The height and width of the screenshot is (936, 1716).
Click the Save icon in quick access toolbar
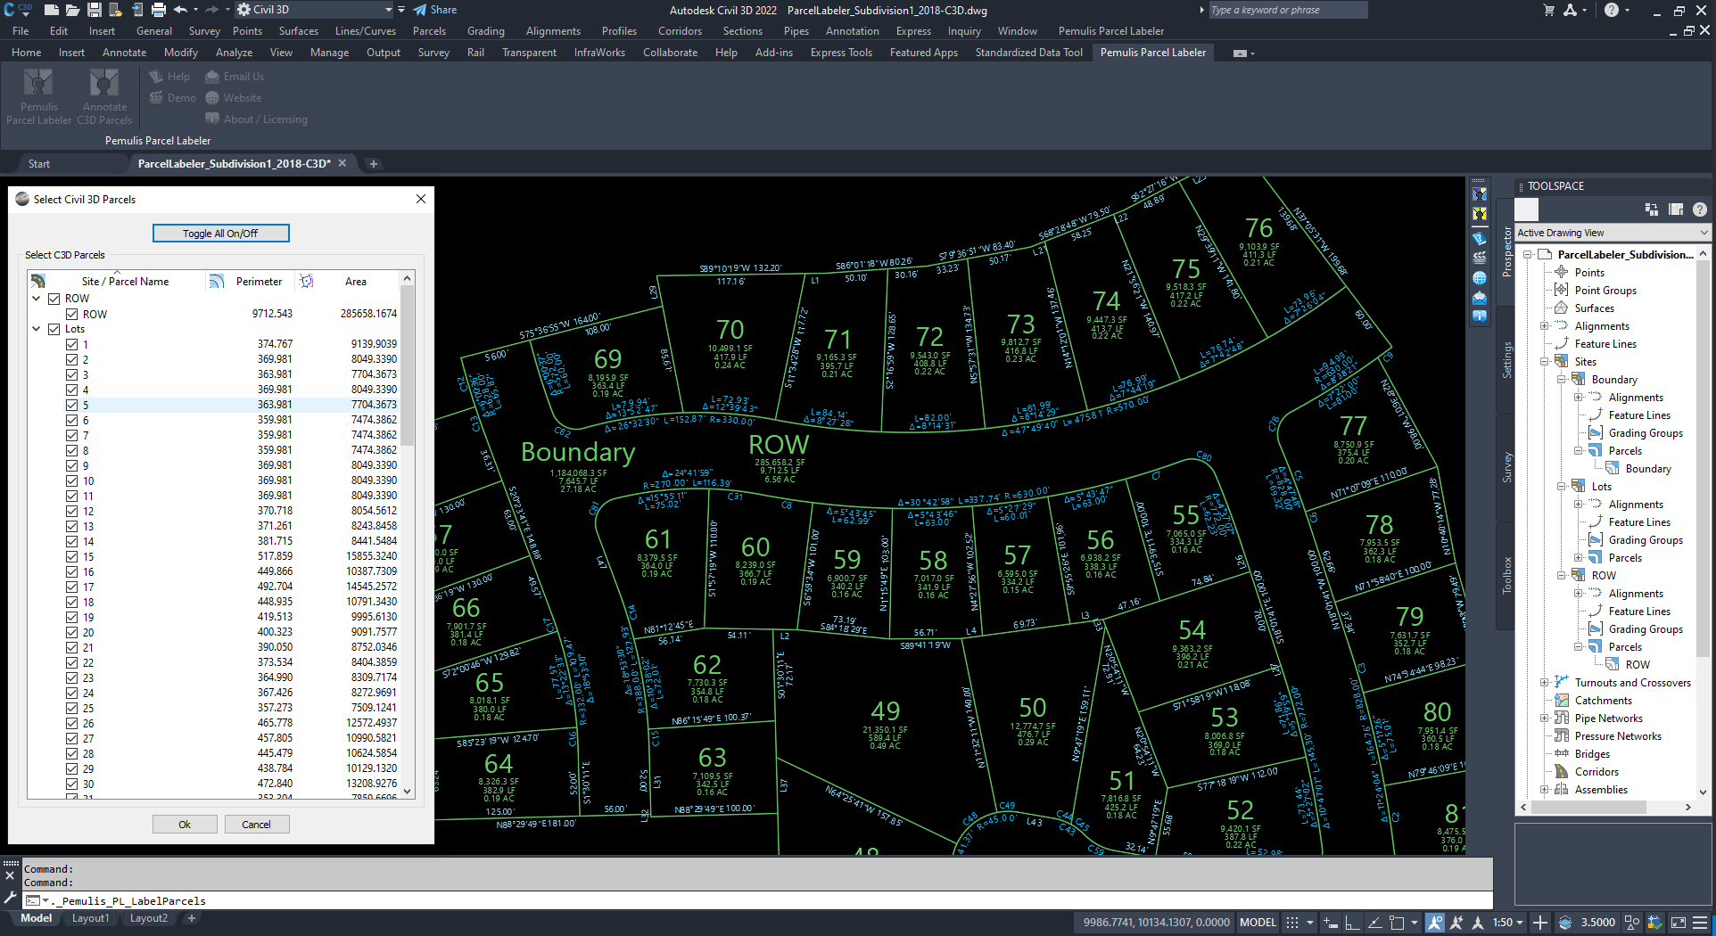click(x=95, y=10)
